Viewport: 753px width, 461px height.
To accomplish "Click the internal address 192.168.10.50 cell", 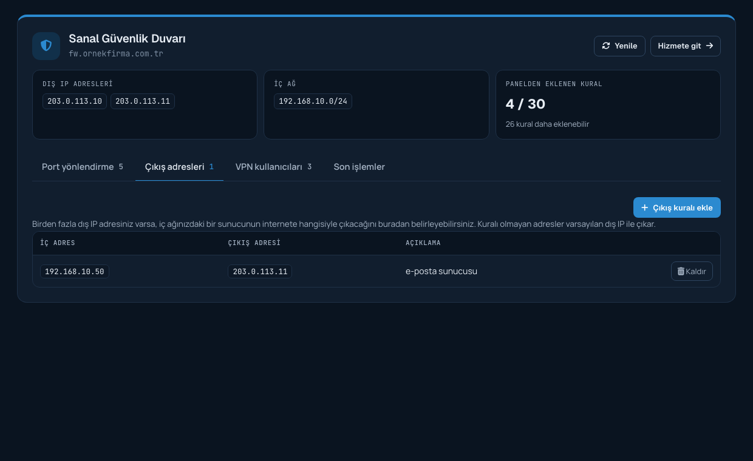I will pyautogui.click(x=75, y=271).
